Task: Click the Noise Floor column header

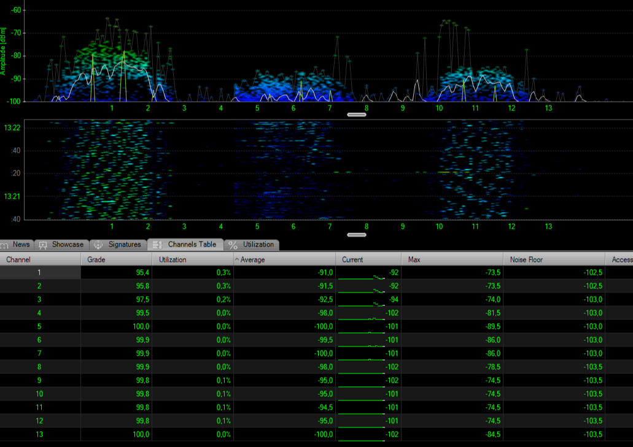Action: point(554,259)
